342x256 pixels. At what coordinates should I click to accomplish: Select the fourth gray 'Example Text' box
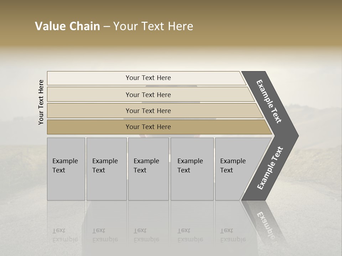[x=192, y=169]
